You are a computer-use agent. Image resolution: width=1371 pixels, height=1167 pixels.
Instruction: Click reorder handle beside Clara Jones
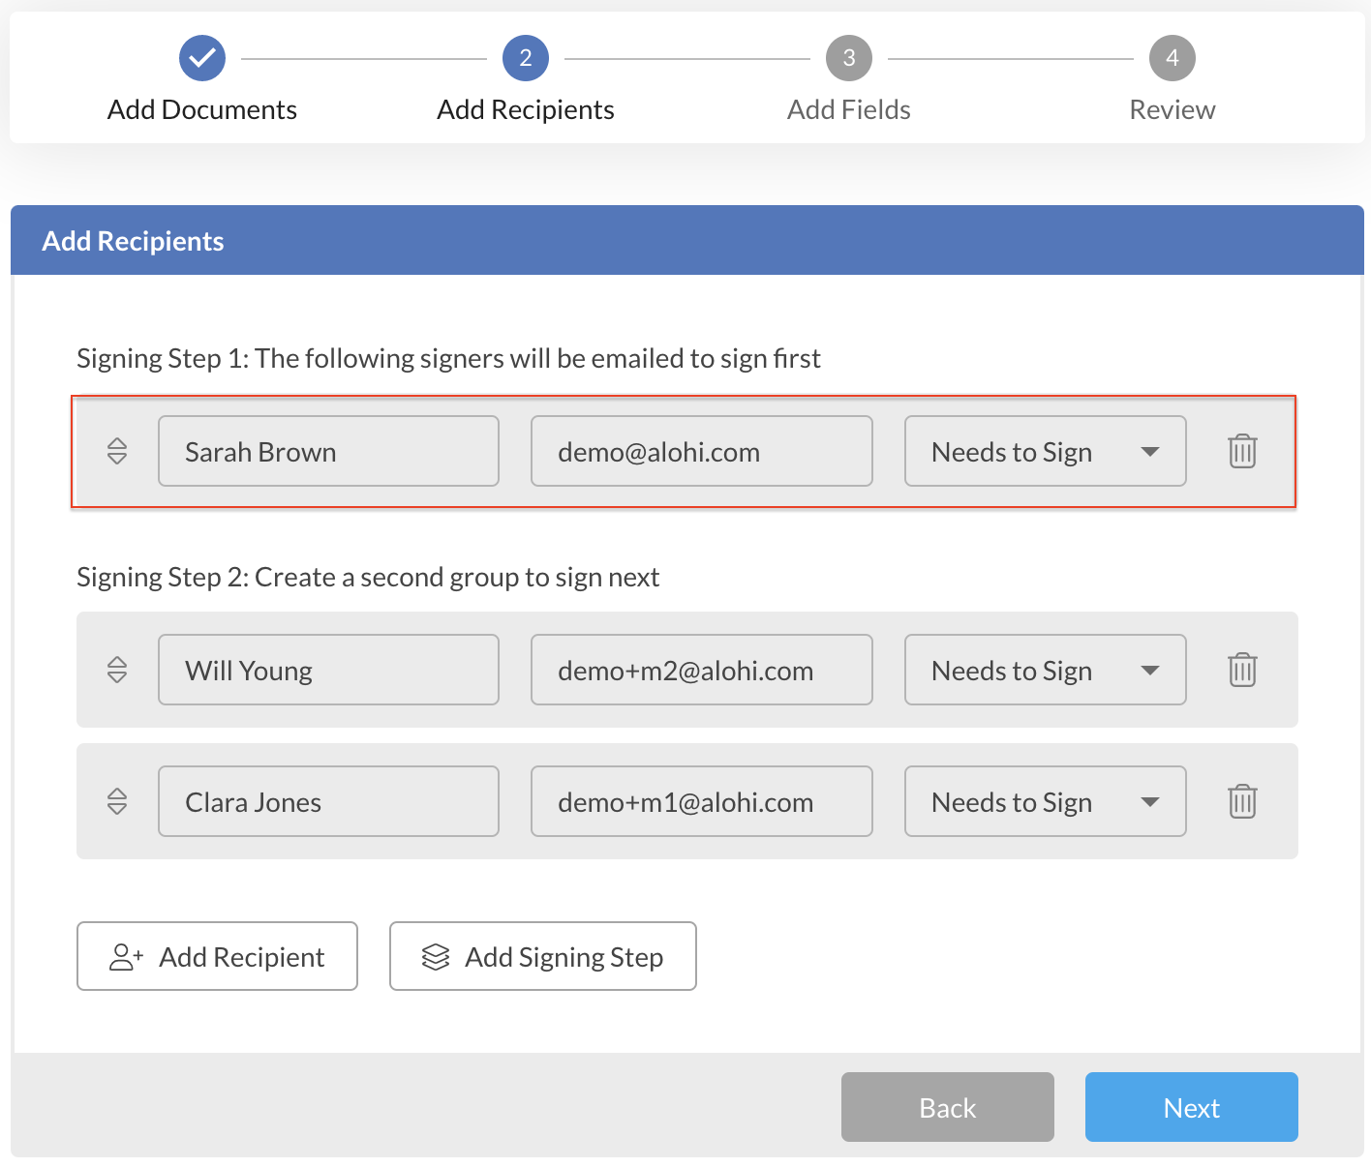click(117, 802)
